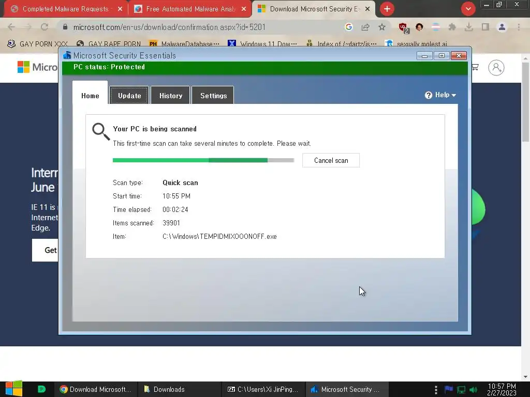Switch to the History tab
This screenshot has width=530, height=397.
tap(171, 96)
